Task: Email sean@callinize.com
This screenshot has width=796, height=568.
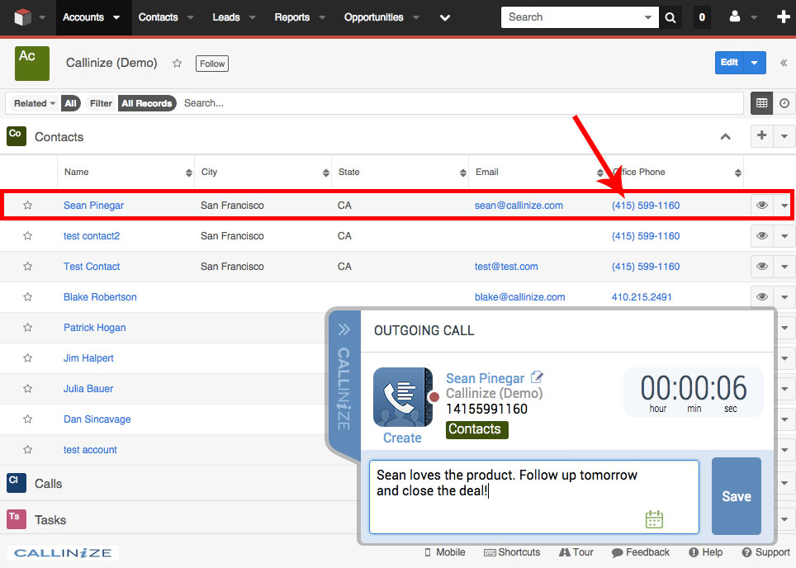Action: (x=519, y=205)
